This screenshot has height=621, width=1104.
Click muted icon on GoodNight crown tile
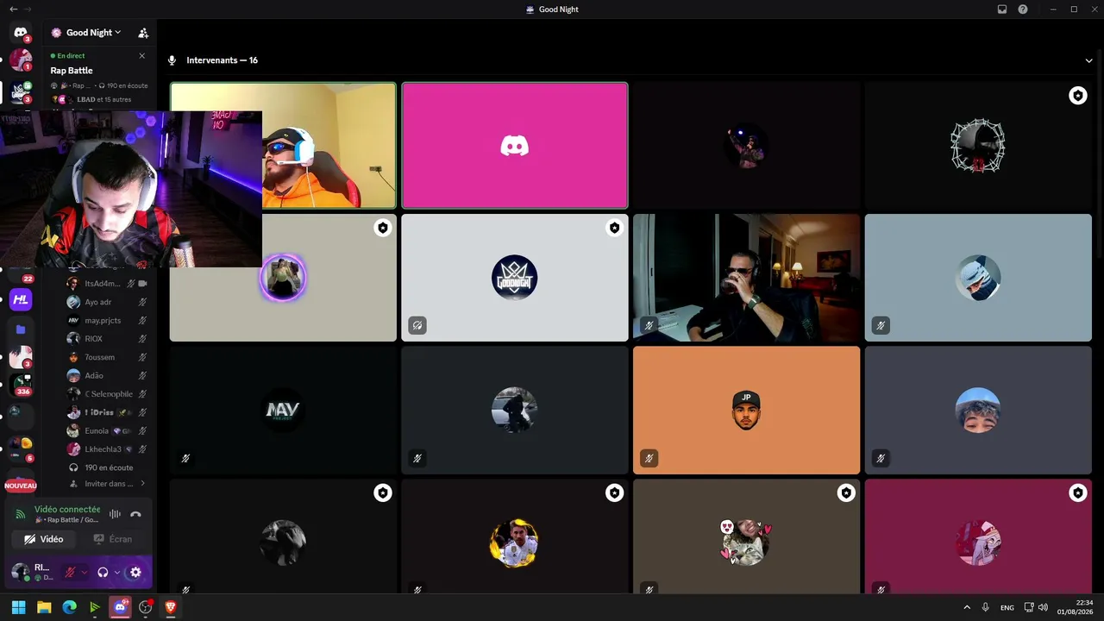pos(417,326)
